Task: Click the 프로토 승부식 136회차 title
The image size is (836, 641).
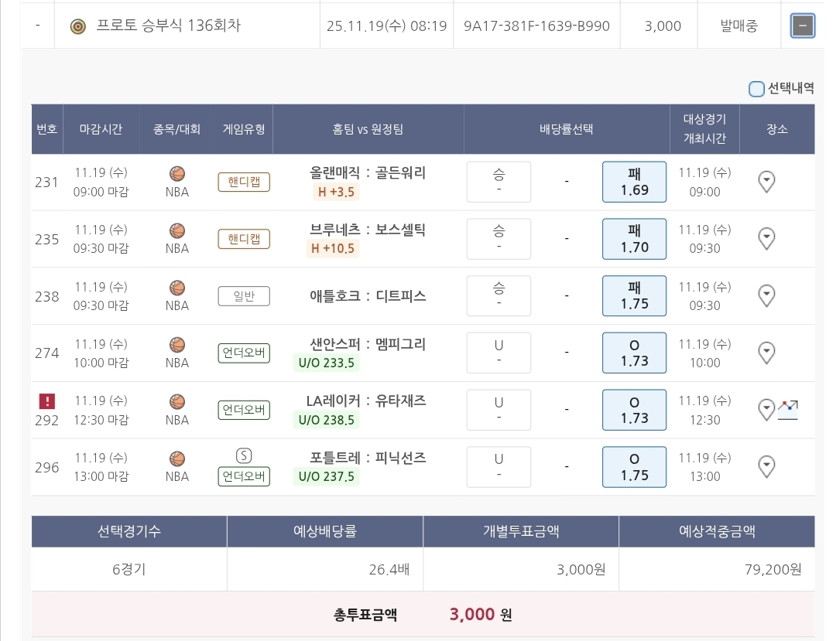Action: [x=168, y=26]
